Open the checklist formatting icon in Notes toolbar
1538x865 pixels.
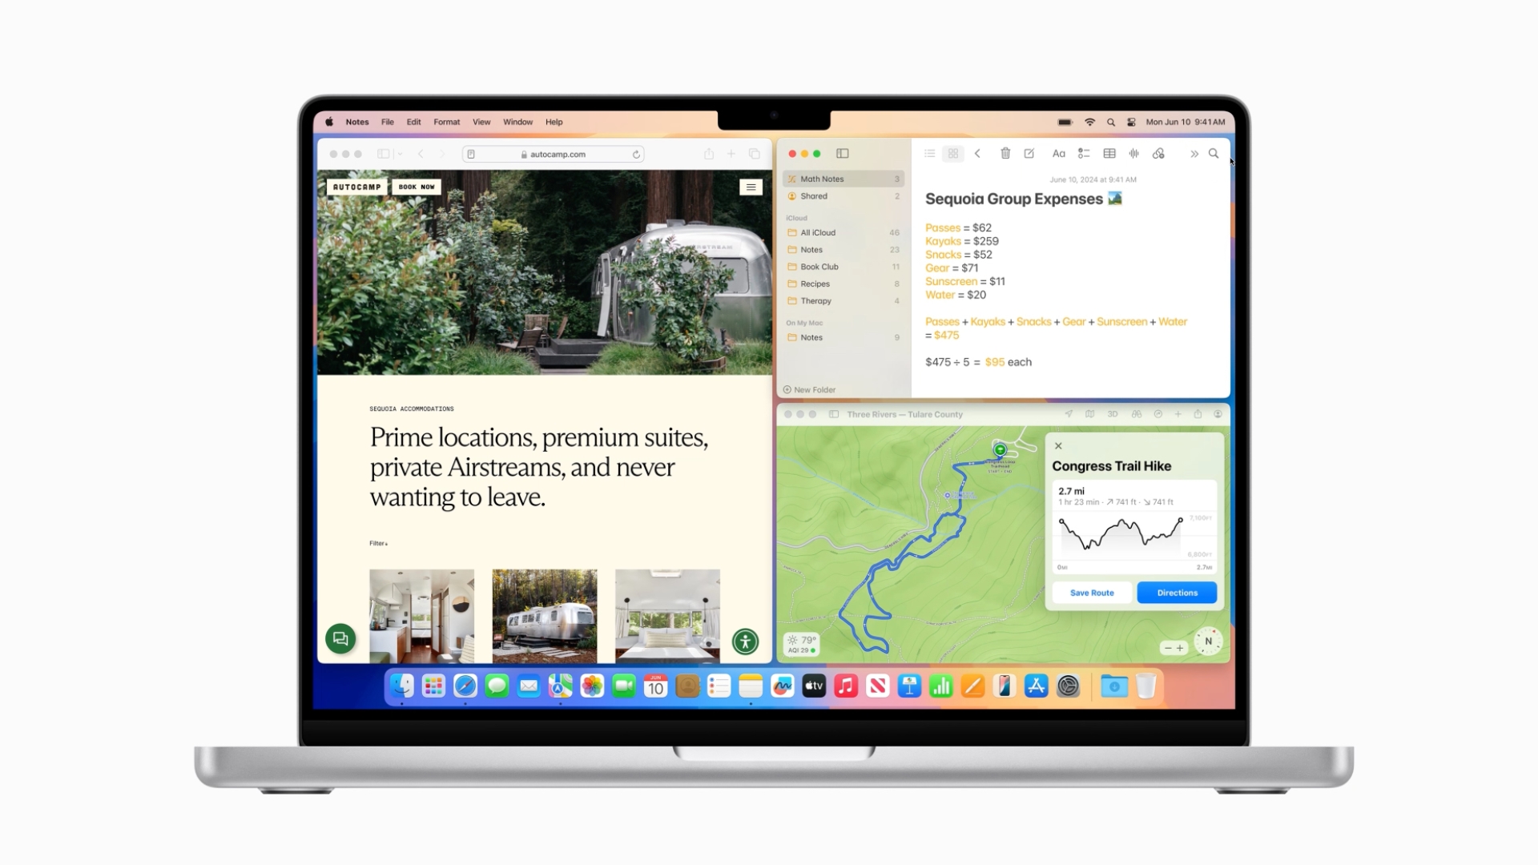point(1085,153)
